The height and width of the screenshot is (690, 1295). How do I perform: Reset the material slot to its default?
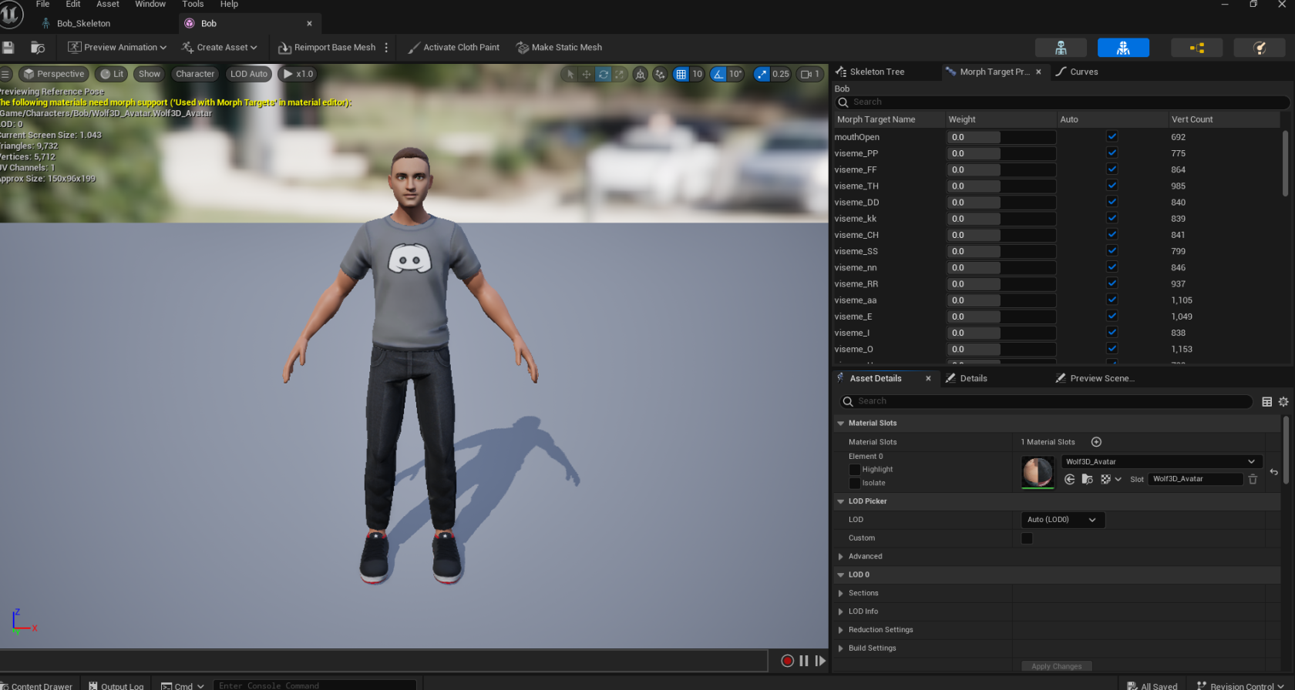(x=1274, y=472)
